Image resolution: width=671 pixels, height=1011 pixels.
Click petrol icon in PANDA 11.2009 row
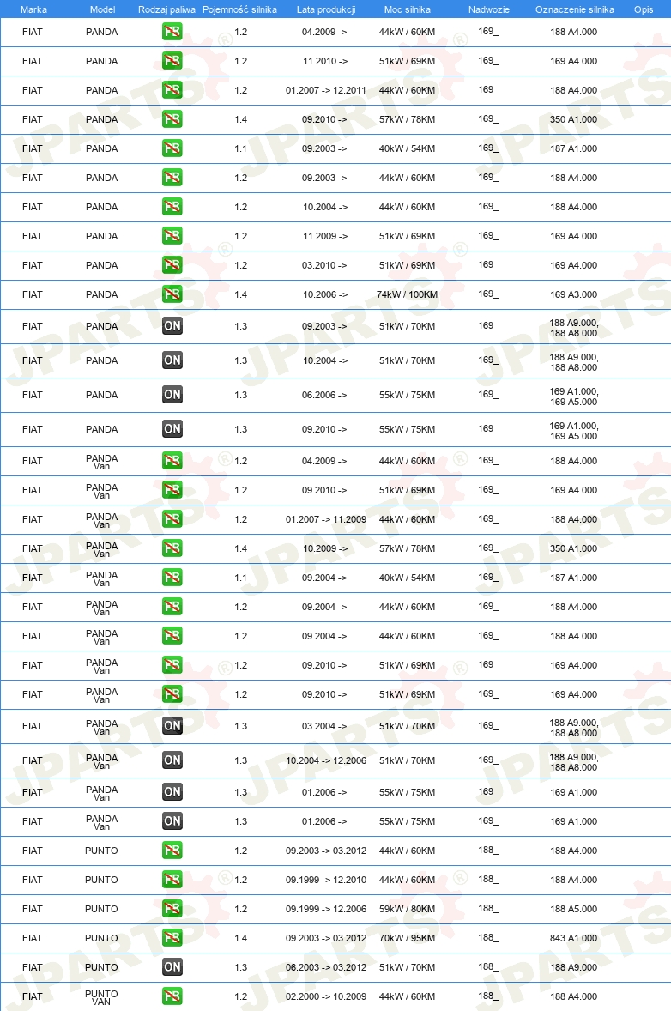[172, 235]
